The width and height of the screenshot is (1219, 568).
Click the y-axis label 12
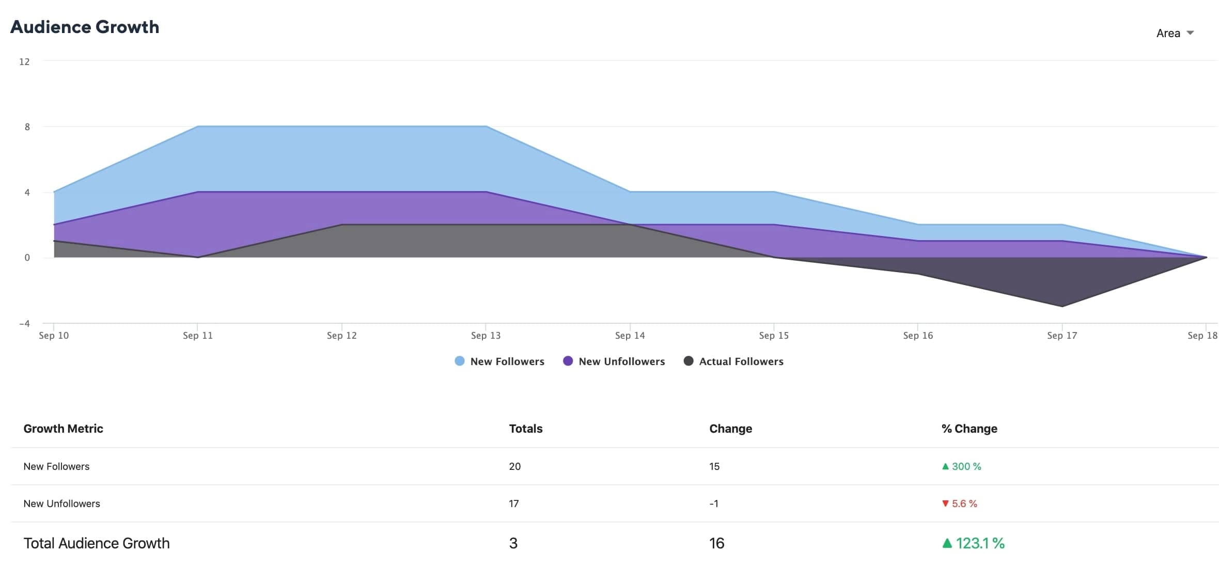[x=24, y=62]
